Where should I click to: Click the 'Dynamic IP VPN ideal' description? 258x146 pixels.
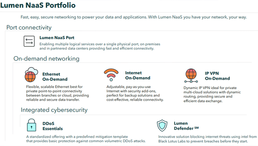pos(212,94)
